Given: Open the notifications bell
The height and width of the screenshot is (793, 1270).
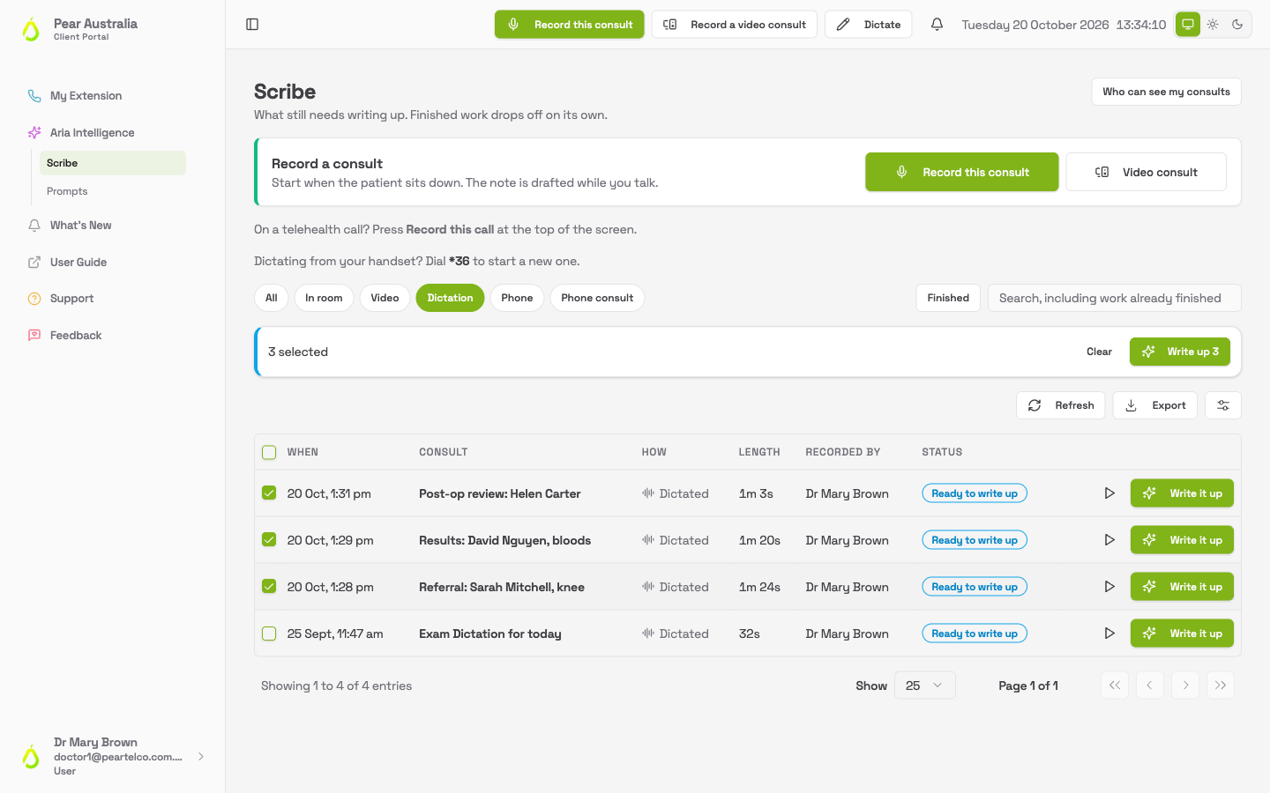Looking at the screenshot, I should coord(937,25).
